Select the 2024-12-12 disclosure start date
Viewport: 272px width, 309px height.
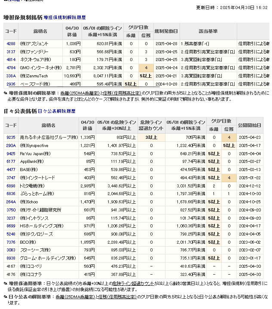[250, 186]
